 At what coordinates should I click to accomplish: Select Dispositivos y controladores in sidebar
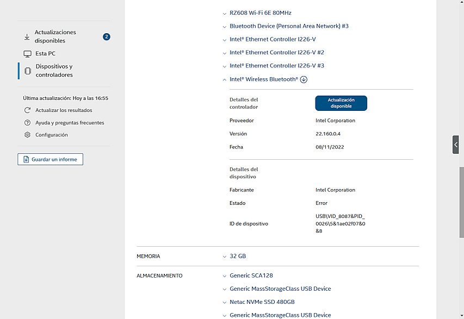pyautogui.click(x=54, y=71)
